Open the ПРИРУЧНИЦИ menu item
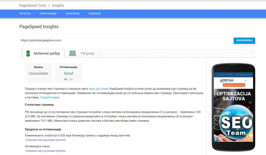Image resolution: width=266 pixels, height=155 pixels. [x=48, y=14]
